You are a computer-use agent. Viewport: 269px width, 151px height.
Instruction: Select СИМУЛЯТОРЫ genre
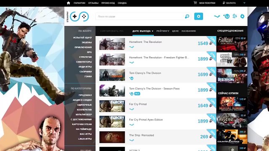(84, 62)
